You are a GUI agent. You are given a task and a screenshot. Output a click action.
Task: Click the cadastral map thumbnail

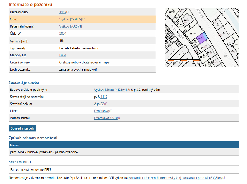click(x=202, y=38)
